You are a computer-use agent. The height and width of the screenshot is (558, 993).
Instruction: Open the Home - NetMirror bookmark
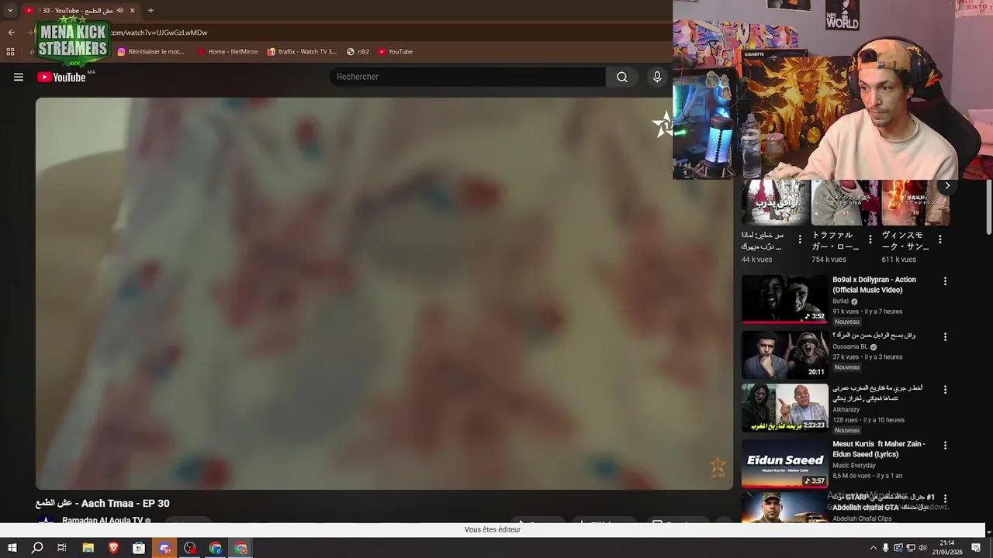228,52
